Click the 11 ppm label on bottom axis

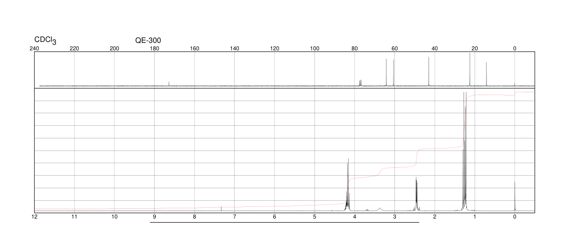[x=74, y=217]
